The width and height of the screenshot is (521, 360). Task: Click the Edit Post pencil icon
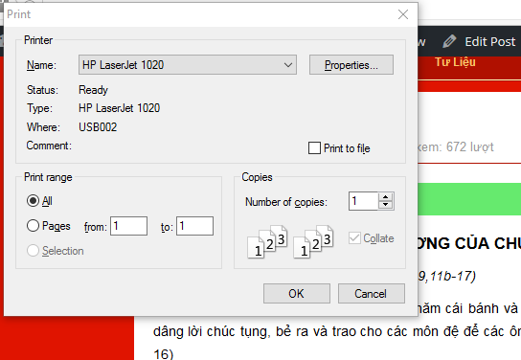point(449,41)
